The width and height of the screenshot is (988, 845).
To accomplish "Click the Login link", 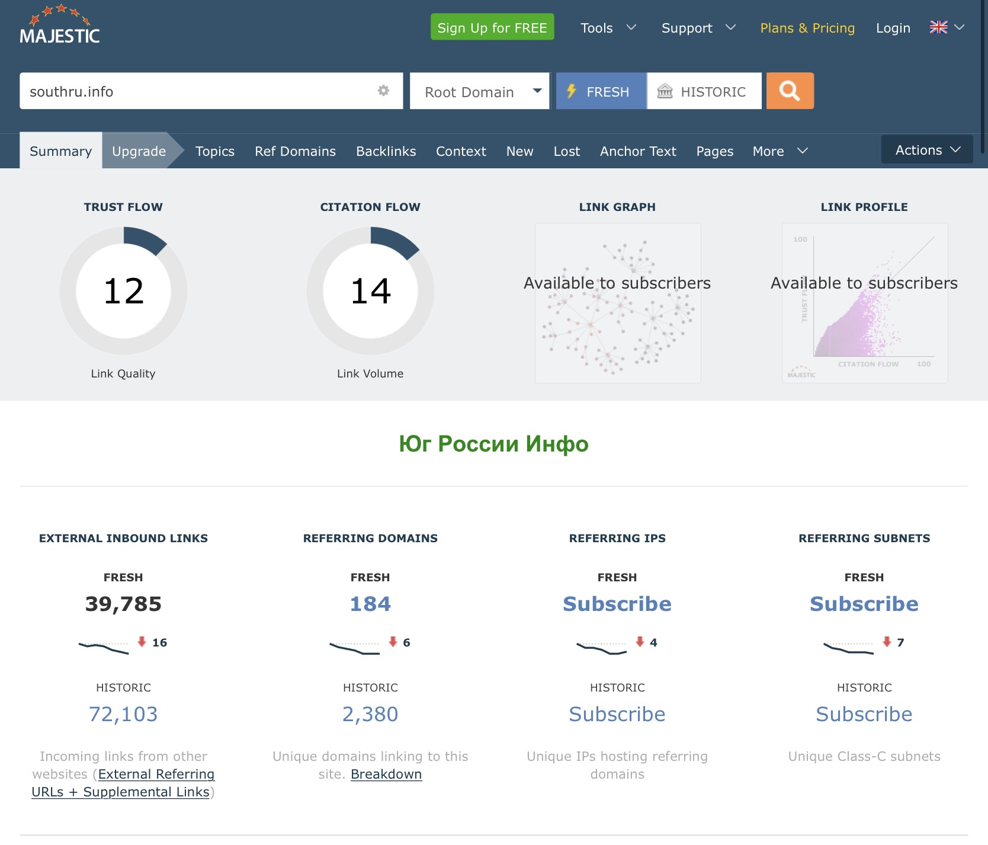I will (x=893, y=28).
